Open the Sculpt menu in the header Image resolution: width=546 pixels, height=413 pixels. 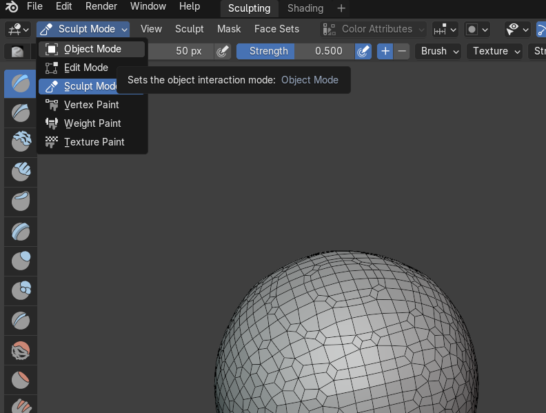pos(189,29)
